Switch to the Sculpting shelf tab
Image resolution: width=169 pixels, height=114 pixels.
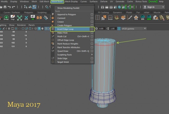point(42,13)
